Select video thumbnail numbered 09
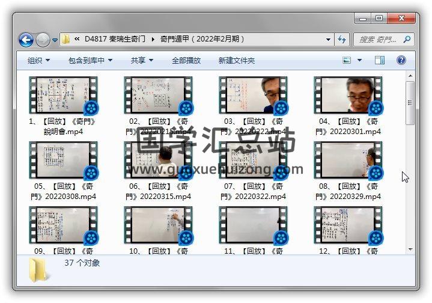The width and height of the screenshot is (432, 303). 63,225
